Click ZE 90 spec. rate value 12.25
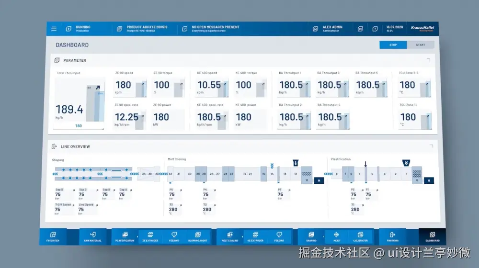 (126, 117)
